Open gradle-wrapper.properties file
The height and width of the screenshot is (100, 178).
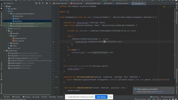(x=23, y=58)
